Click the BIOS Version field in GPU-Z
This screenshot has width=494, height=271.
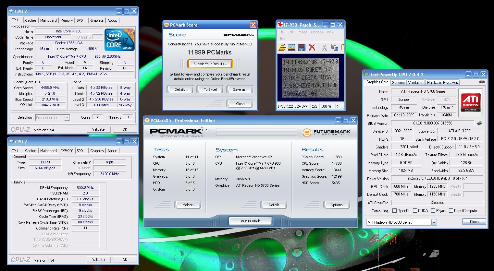[x=433, y=123]
